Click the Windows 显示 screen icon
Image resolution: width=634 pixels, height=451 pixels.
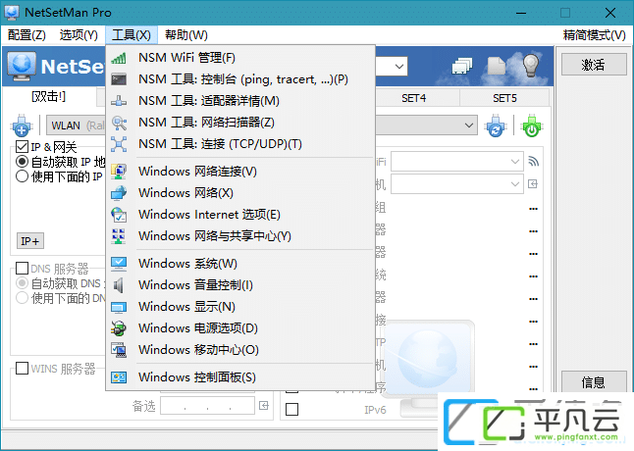tap(119, 307)
